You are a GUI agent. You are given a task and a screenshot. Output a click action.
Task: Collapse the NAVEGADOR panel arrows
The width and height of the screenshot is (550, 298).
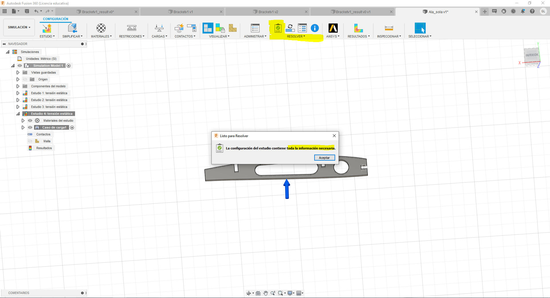4,44
